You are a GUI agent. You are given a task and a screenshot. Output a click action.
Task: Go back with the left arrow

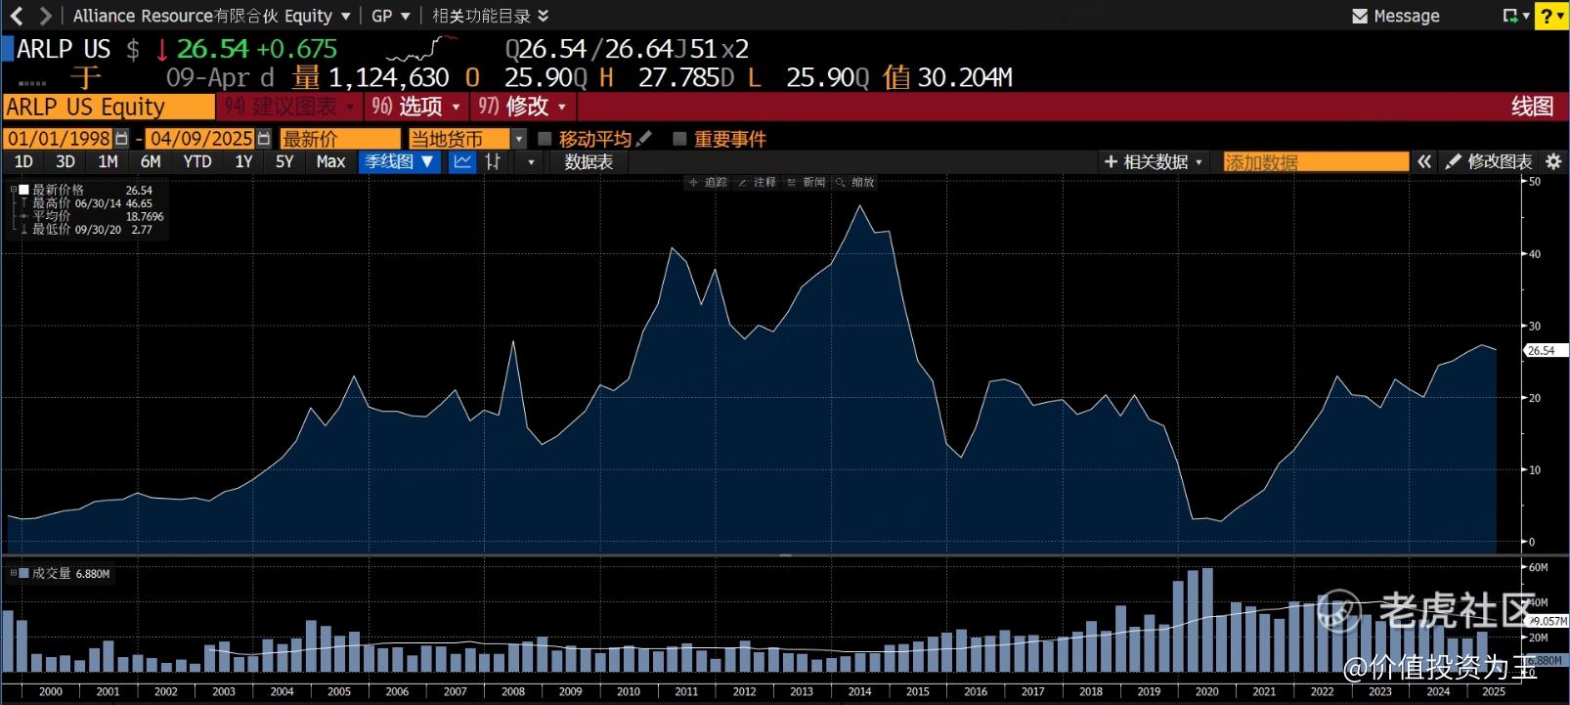17,16
